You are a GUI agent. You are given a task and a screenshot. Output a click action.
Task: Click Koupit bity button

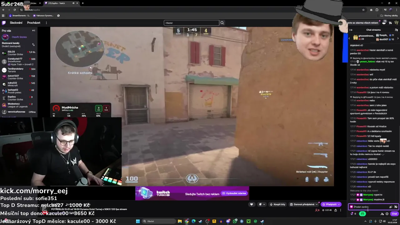(277, 204)
